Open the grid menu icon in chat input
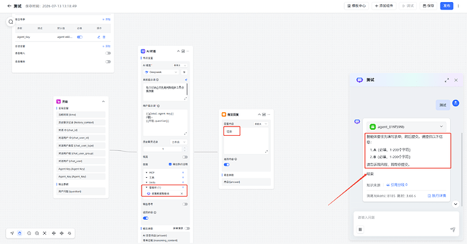The width and height of the screenshot is (467, 244). tap(360, 229)
